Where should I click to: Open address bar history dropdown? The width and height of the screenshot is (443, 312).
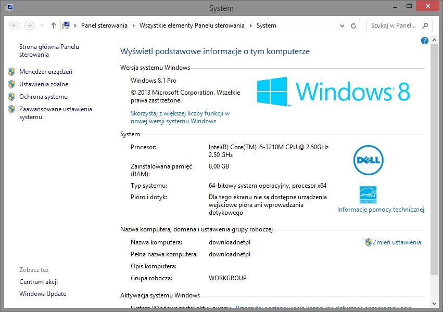(x=342, y=25)
